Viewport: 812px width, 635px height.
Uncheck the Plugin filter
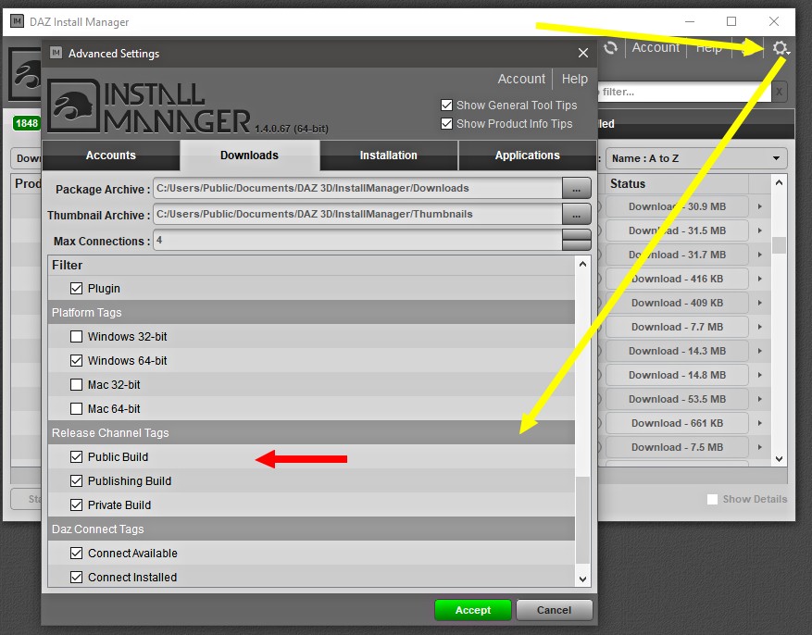76,288
